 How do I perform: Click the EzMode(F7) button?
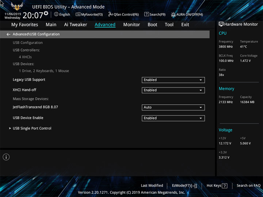pos(184,186)
